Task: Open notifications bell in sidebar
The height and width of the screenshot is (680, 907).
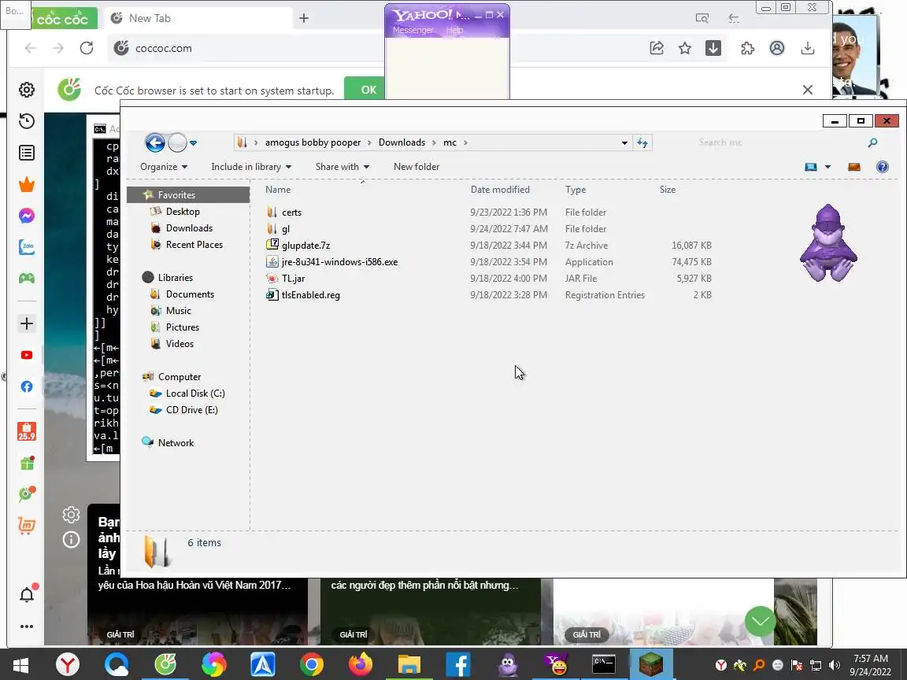Action: tap(27, 594)
